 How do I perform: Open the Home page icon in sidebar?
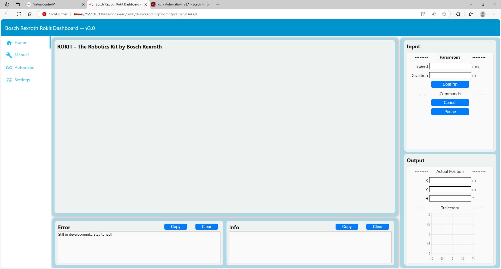coord(9,42)
